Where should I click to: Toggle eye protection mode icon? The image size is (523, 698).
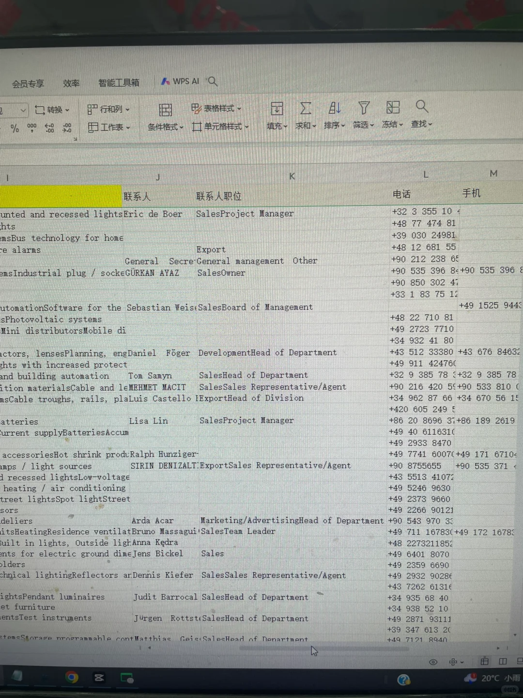pos(433,662)
